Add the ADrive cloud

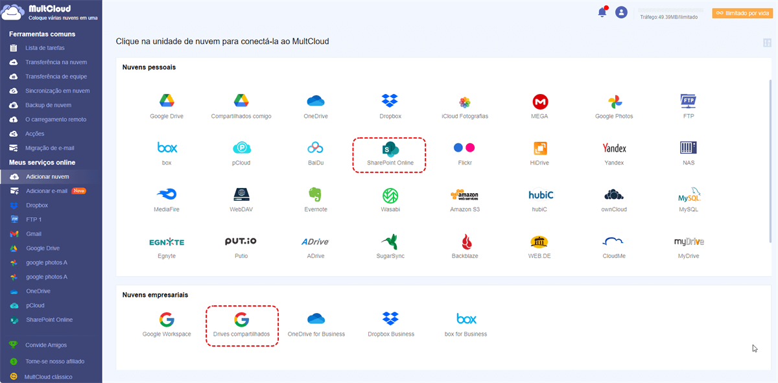coord(316,246)
